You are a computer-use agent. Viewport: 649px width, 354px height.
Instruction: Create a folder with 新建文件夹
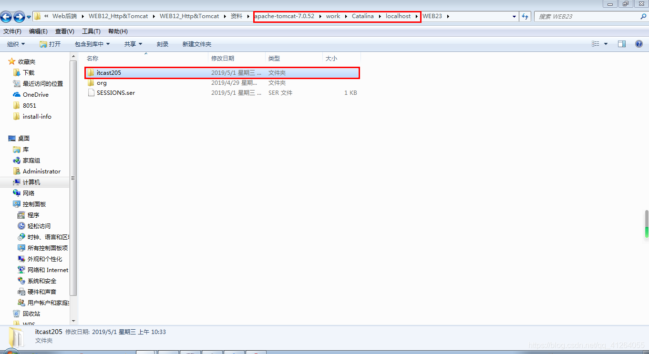(197, 44)
